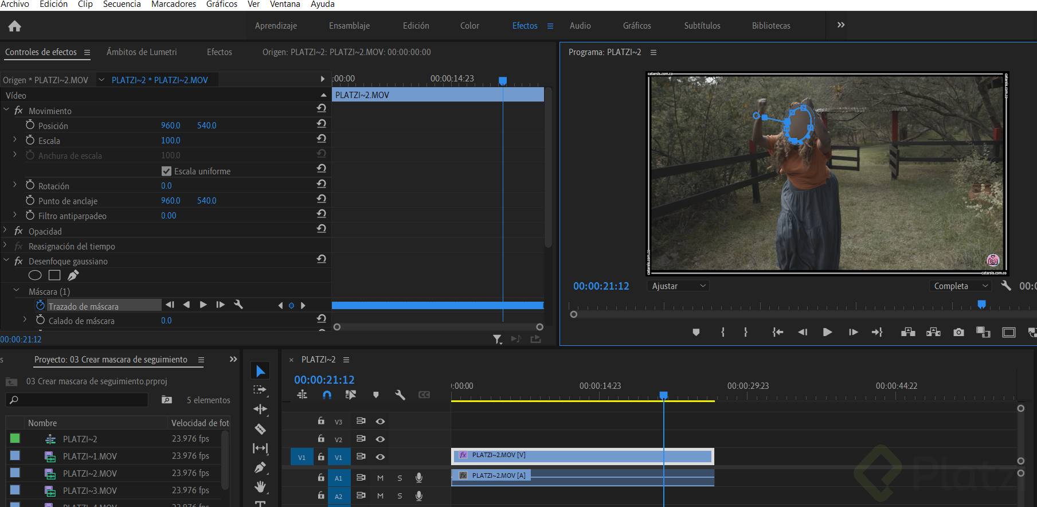Click the Posición X value 960.0

click(x=170, y=126)
